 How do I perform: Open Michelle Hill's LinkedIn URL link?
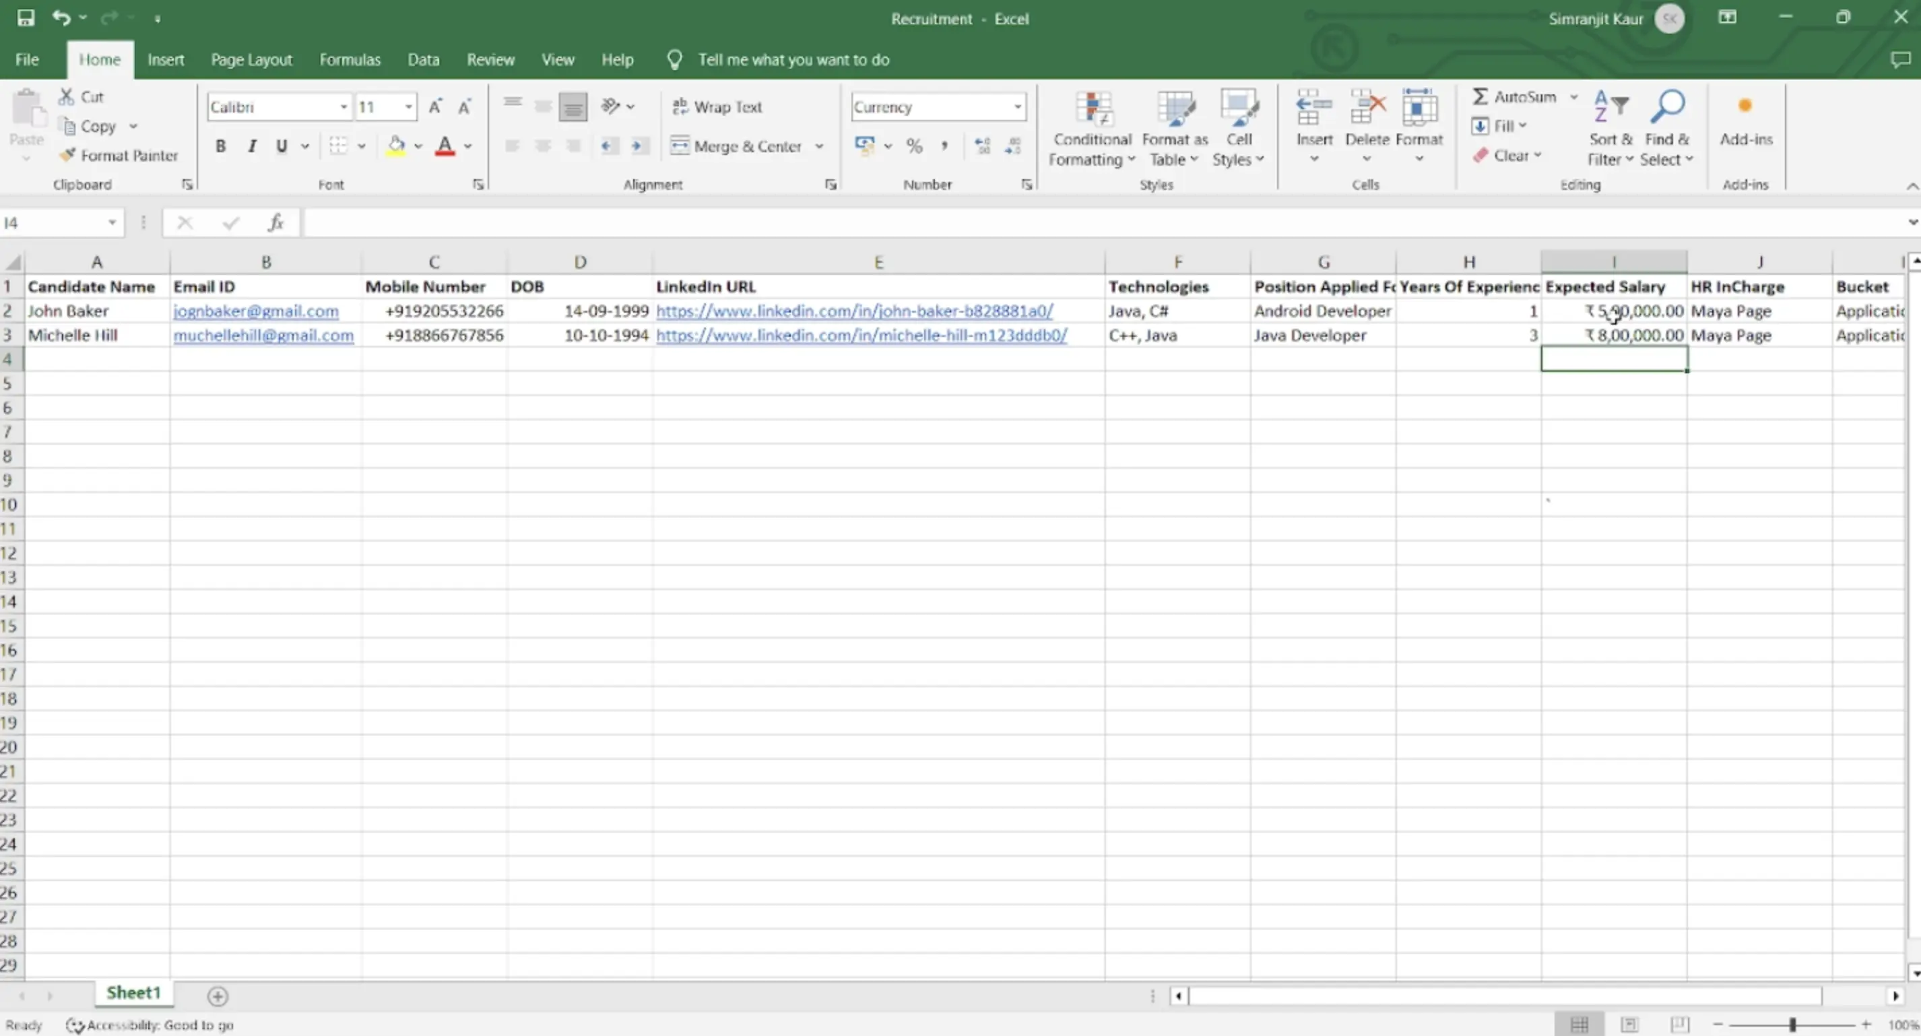[x=861, y=335]
